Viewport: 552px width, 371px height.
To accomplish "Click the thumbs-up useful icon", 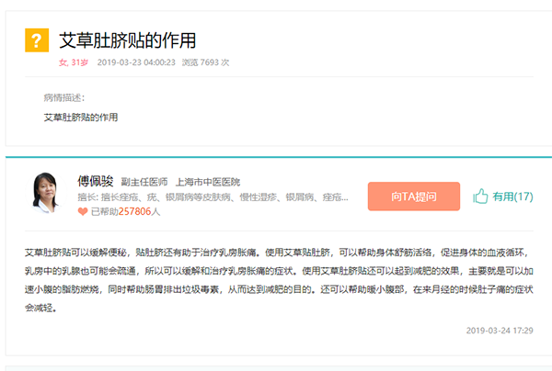I will [480, 196].
